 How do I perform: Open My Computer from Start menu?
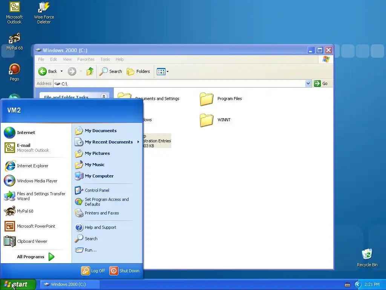[107, 176]
